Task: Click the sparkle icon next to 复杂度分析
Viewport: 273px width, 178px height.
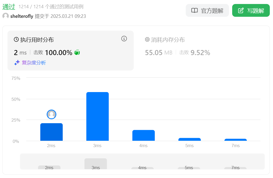Action: pos(17,63)
